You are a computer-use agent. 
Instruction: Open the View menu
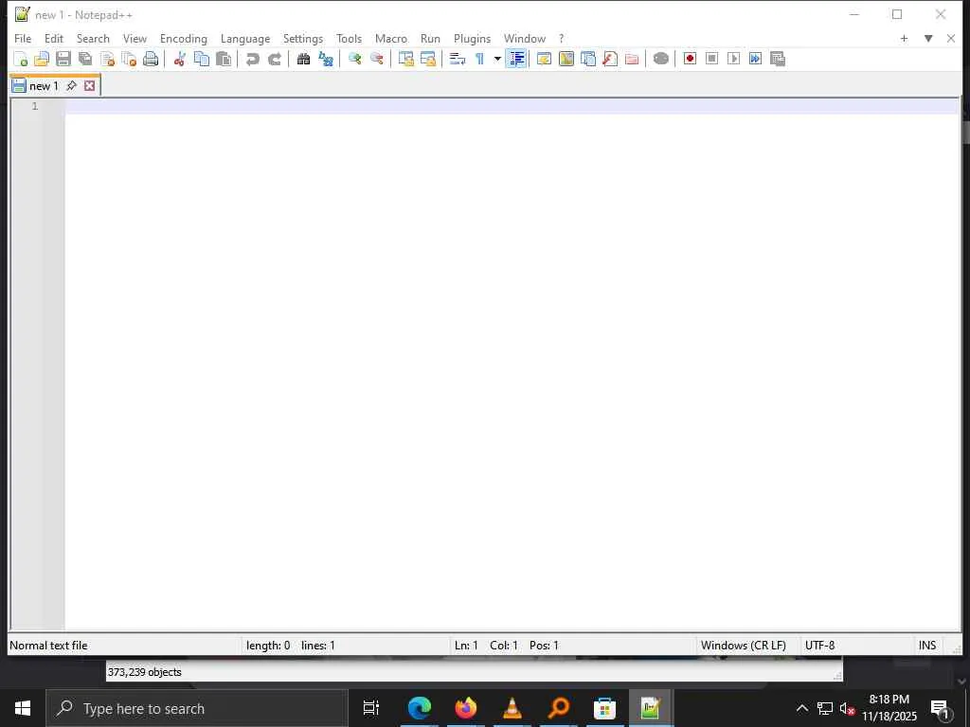tap(135, 38)
